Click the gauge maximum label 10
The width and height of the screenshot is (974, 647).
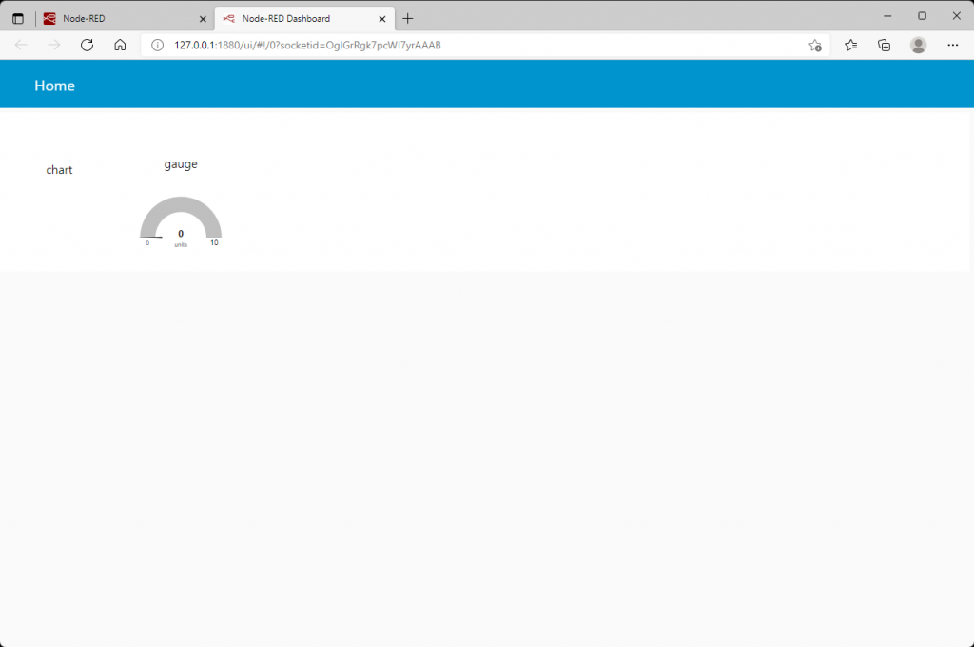click(x=214, y=242)
